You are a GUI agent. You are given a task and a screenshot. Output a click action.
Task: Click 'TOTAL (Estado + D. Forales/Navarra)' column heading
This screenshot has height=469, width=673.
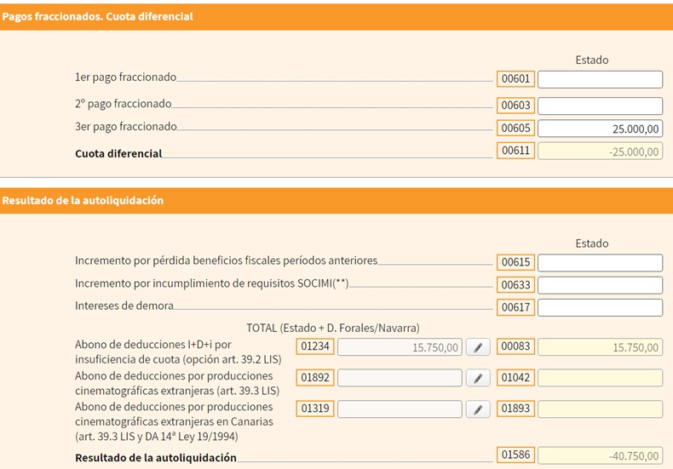pos(333,329)
